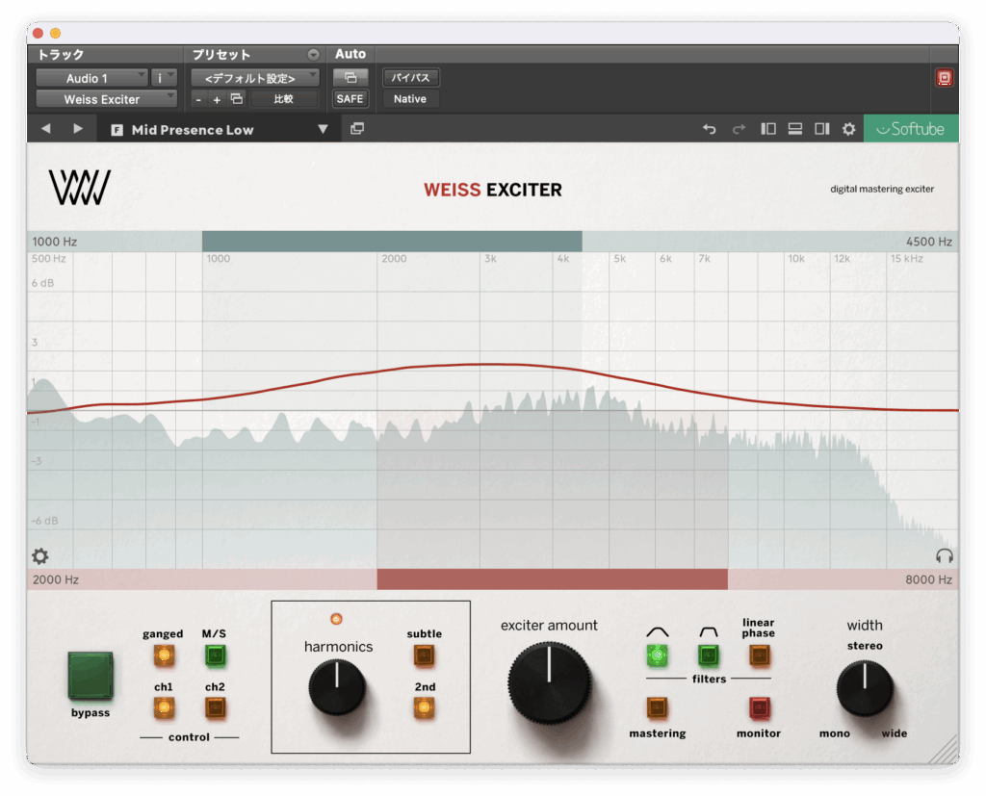Toggle the ch1 control button
This screenshot has height=796, width=986.
164,708
